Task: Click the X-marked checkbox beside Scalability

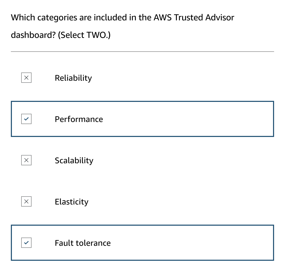Action: click(x=26, y=160)
